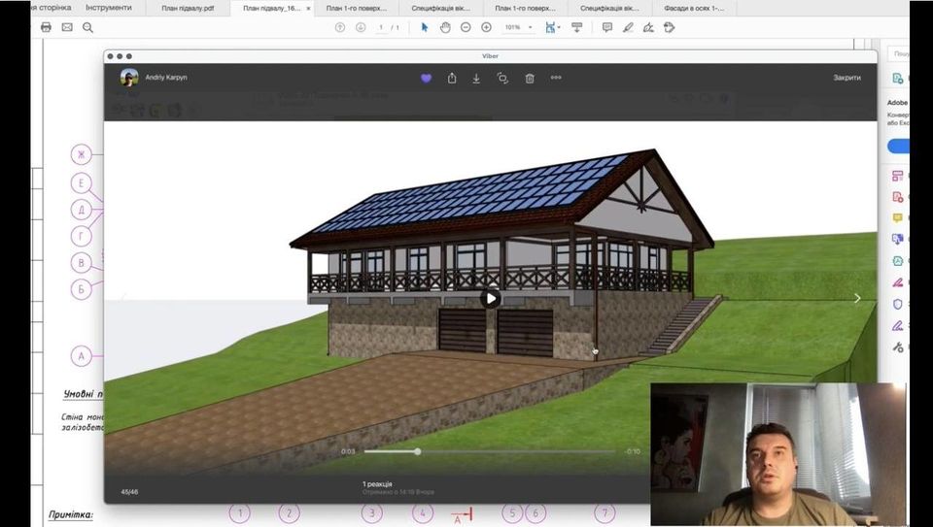Open the Інструменти tab
933x527 pixels.
[x=109, y=8]
